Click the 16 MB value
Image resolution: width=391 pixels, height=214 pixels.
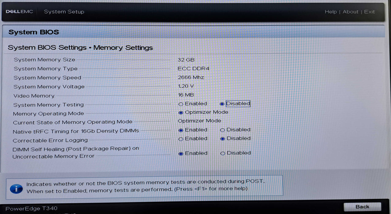pyautogui.click(x=186, y=95)
